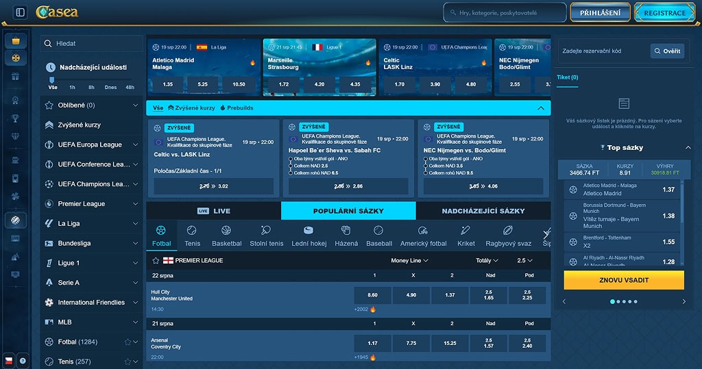Screen dimensions: 702x369
Task: Select Baseball sport icon tab
Action: [x=378, y=236]
